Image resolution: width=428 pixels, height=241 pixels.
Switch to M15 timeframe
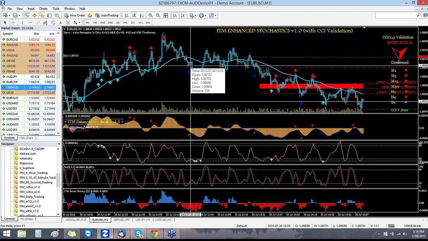point(103,22)
